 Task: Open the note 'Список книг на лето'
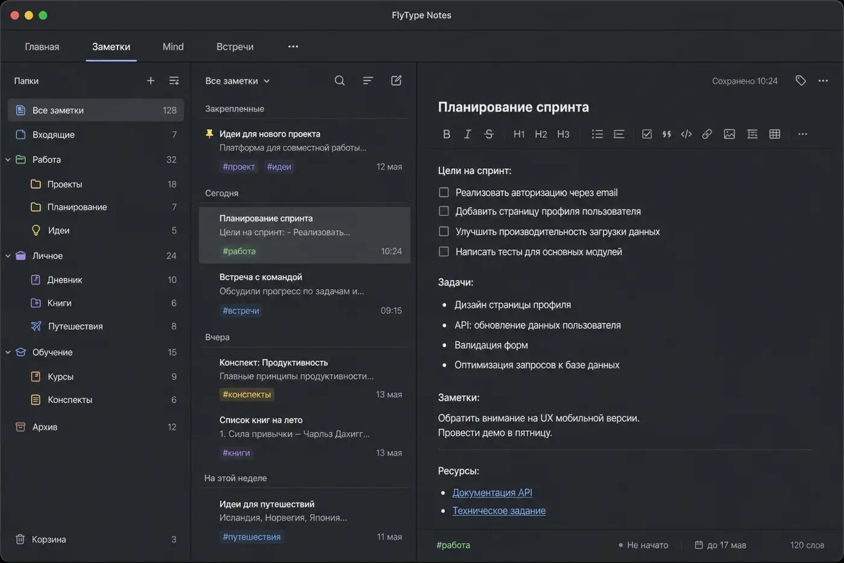coord(304,436)
